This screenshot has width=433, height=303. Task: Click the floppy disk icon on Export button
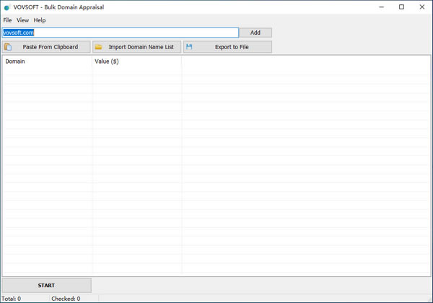[189, 47]
